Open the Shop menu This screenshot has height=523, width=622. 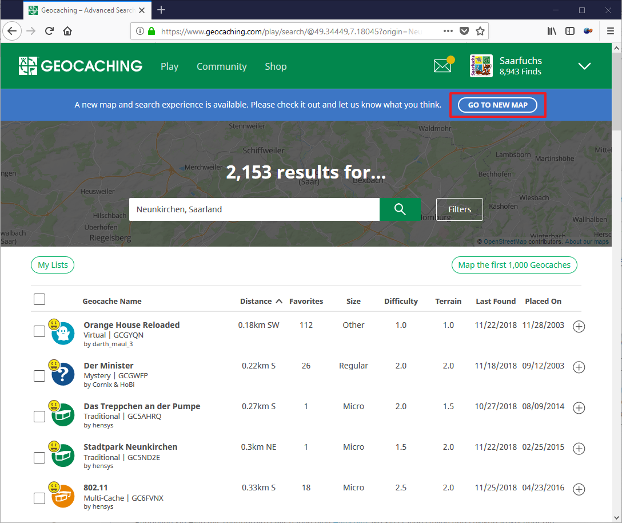(x=276, y=66)
